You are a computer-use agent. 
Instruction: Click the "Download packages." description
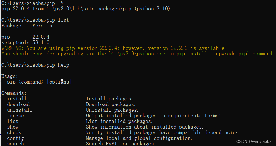111,104
